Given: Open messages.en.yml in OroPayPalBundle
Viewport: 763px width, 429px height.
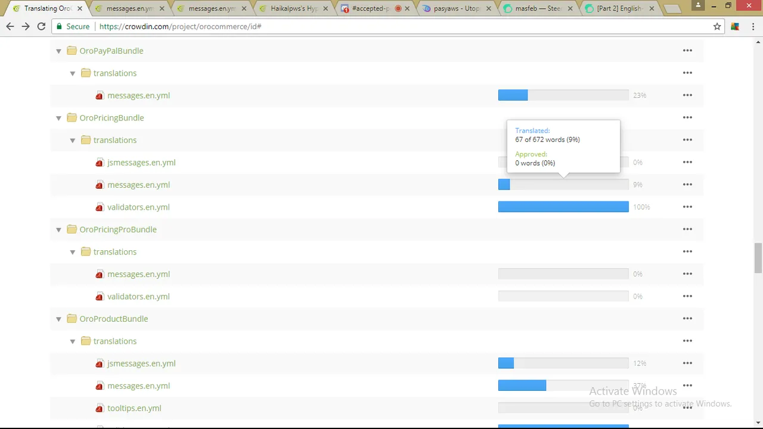Looking at the screenshot, I should [x=138, y=95].
